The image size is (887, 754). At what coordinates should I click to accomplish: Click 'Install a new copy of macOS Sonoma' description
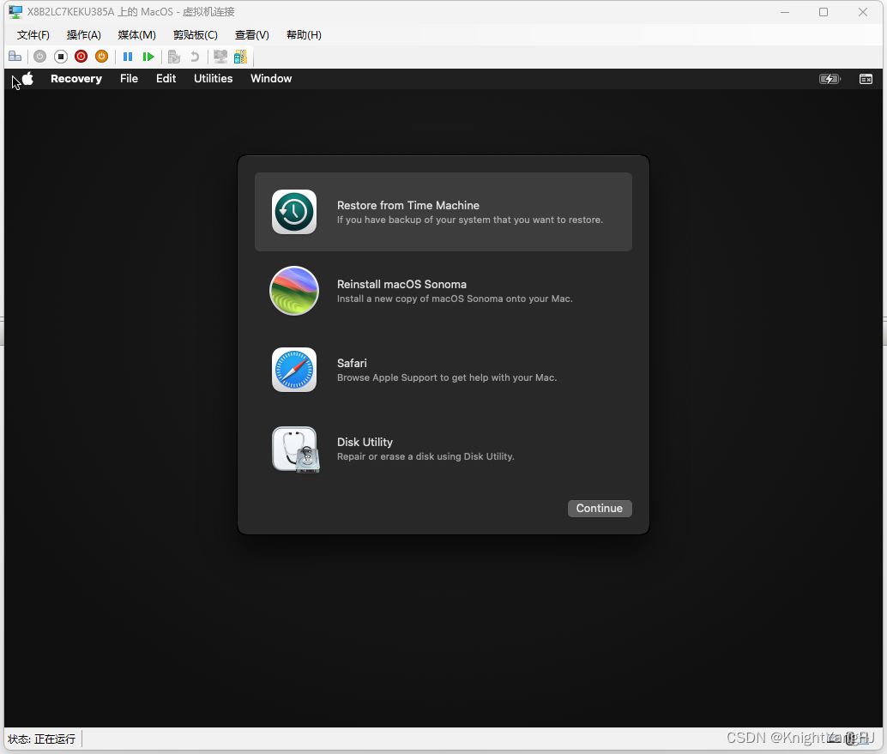(x=455, y=299)
